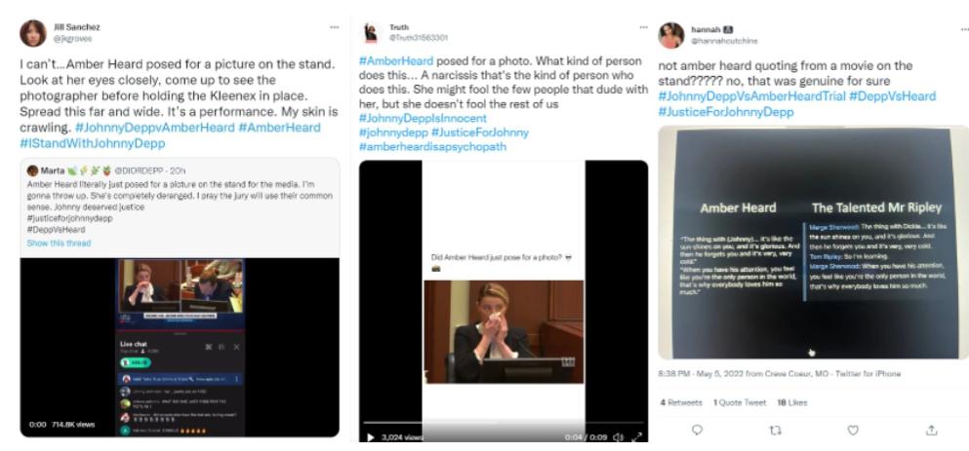Open Amber Heard Talented Mr Ripley comparison image
The image size is (969, 451).
point(813,242)
